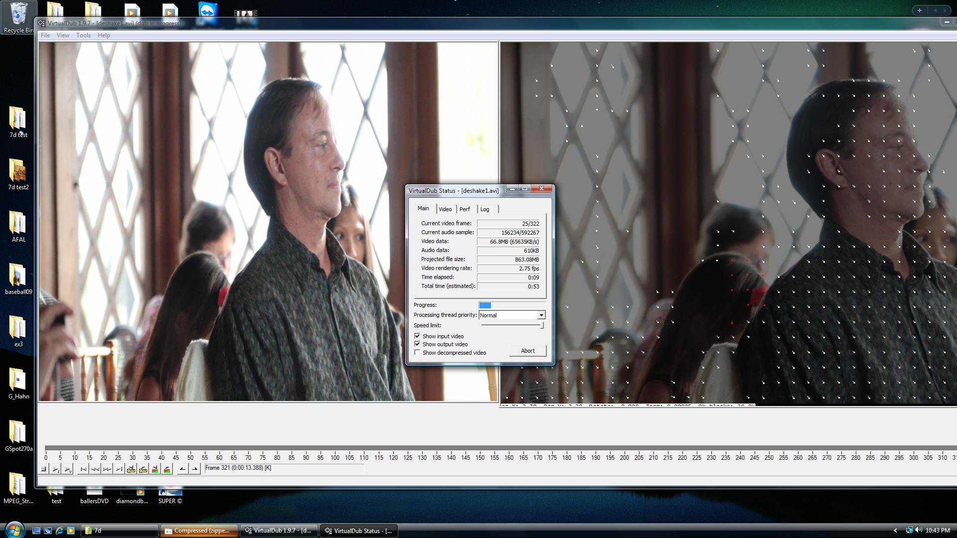Image resolution: width=957 pixels, height=538 pixels.
Task: Click frame 100 on the timeline
Action: (x=335, y=448)
